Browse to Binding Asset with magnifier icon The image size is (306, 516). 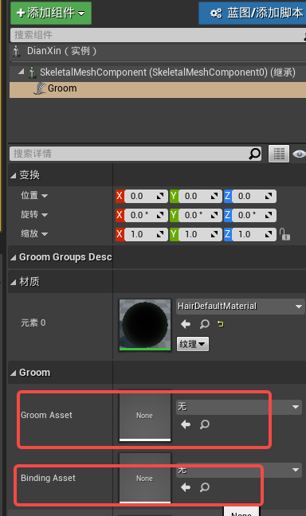click(x=205, y=487)
